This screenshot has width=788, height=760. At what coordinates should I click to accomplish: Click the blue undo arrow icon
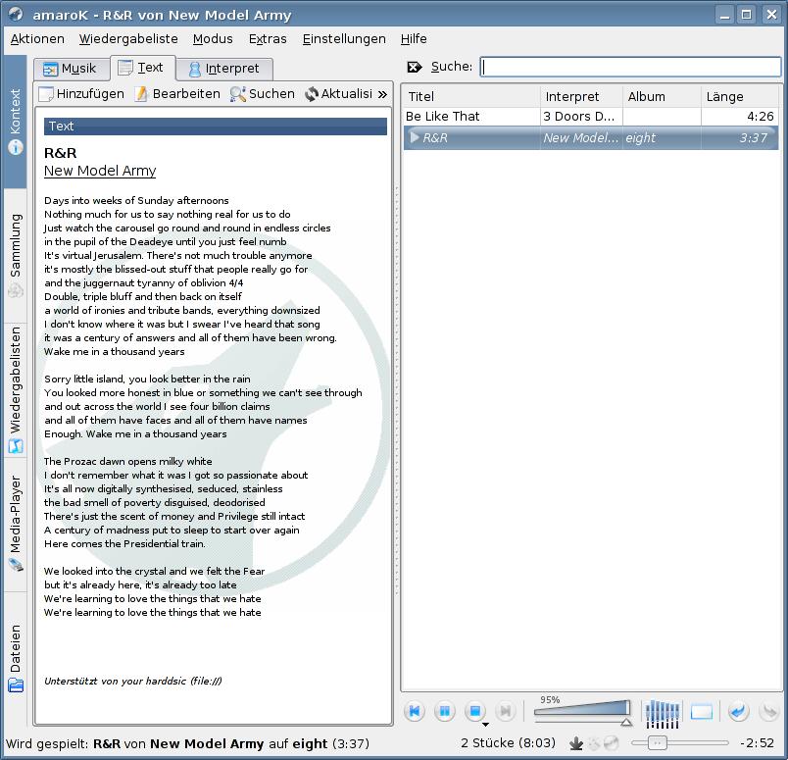tap(738, 711)
